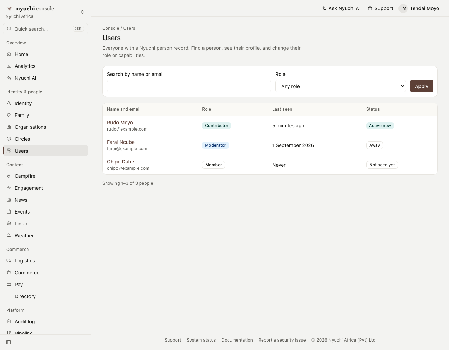This screenshot has width=449, height=350.
Task: Click the Support link in the footer
Action: tap(173, 340)
